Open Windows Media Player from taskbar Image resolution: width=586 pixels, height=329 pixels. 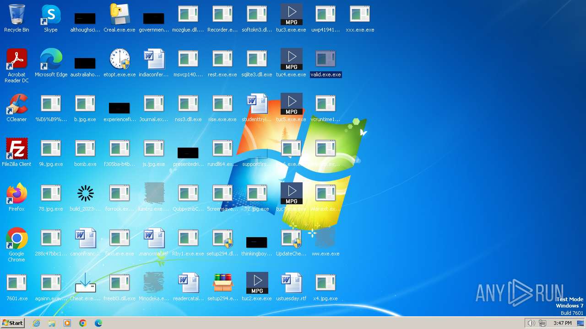(x=67, y=323)
